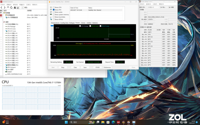Open the processor selection dropdown in Core Temp

(x=153, y=7)
